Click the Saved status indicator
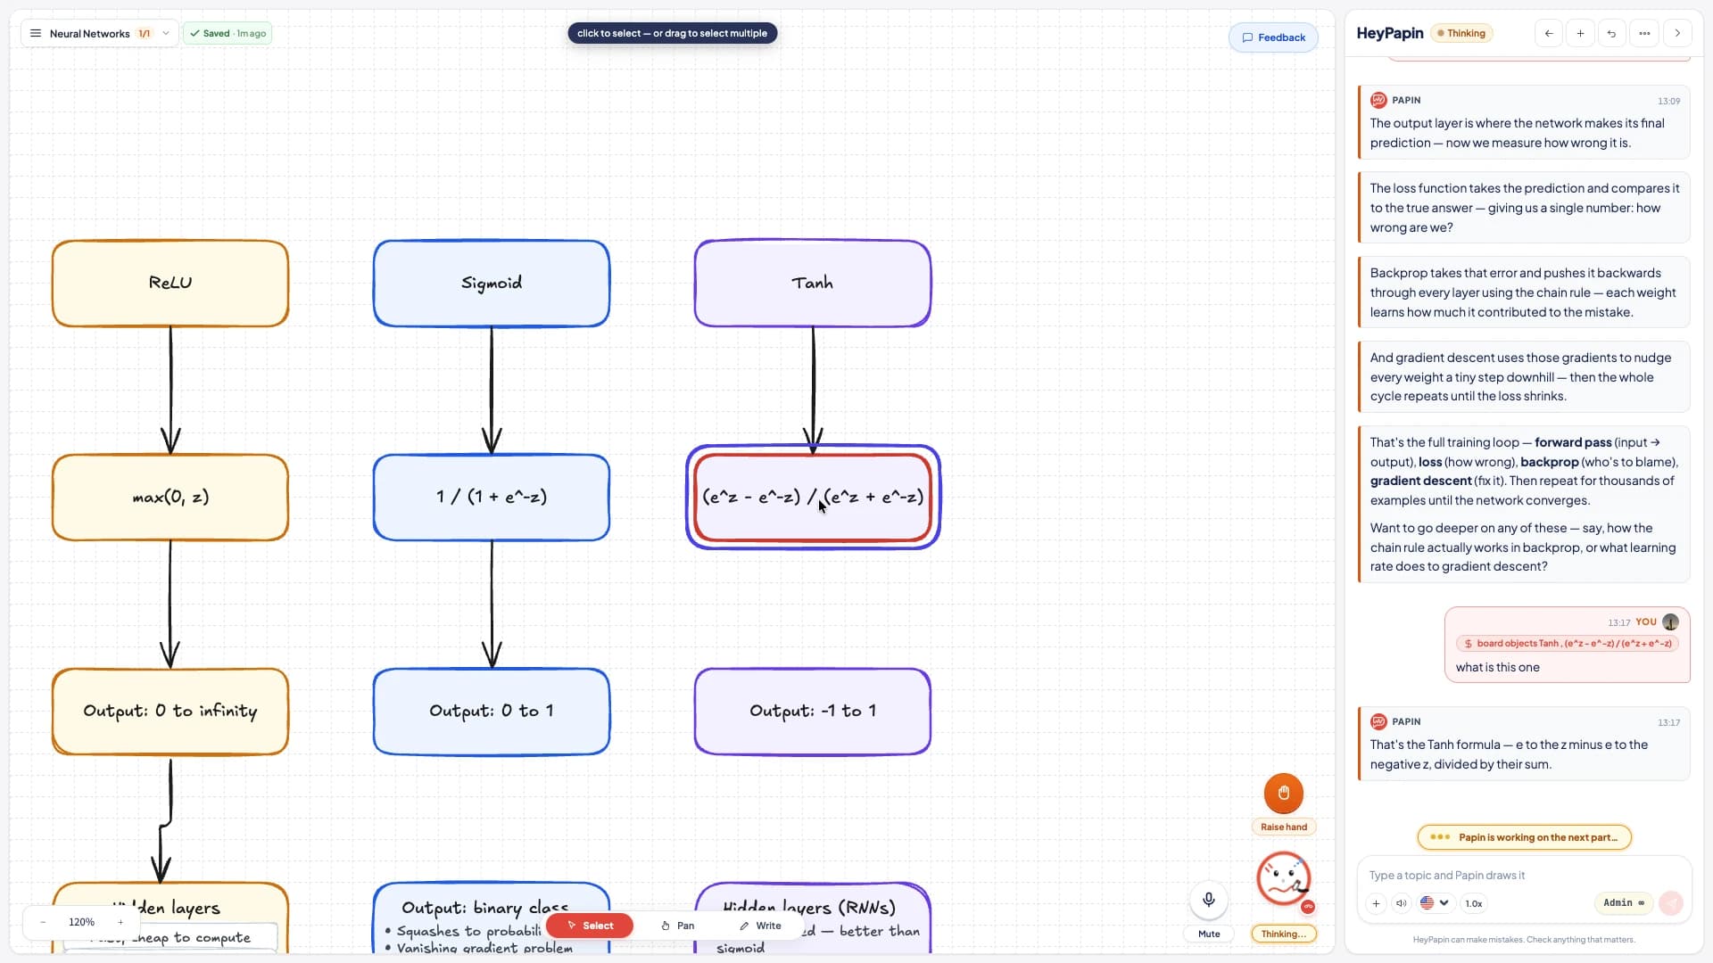The image size is (1713, 963). (228, 33)
